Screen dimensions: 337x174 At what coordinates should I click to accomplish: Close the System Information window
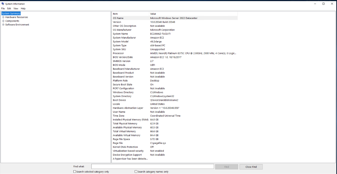332,4
